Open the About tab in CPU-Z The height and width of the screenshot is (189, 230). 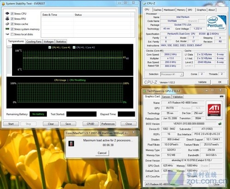[x=212, y=10]
